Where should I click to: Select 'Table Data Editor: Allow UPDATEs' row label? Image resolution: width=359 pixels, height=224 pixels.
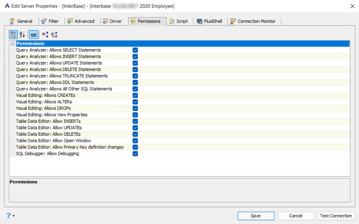pos(49,128)
